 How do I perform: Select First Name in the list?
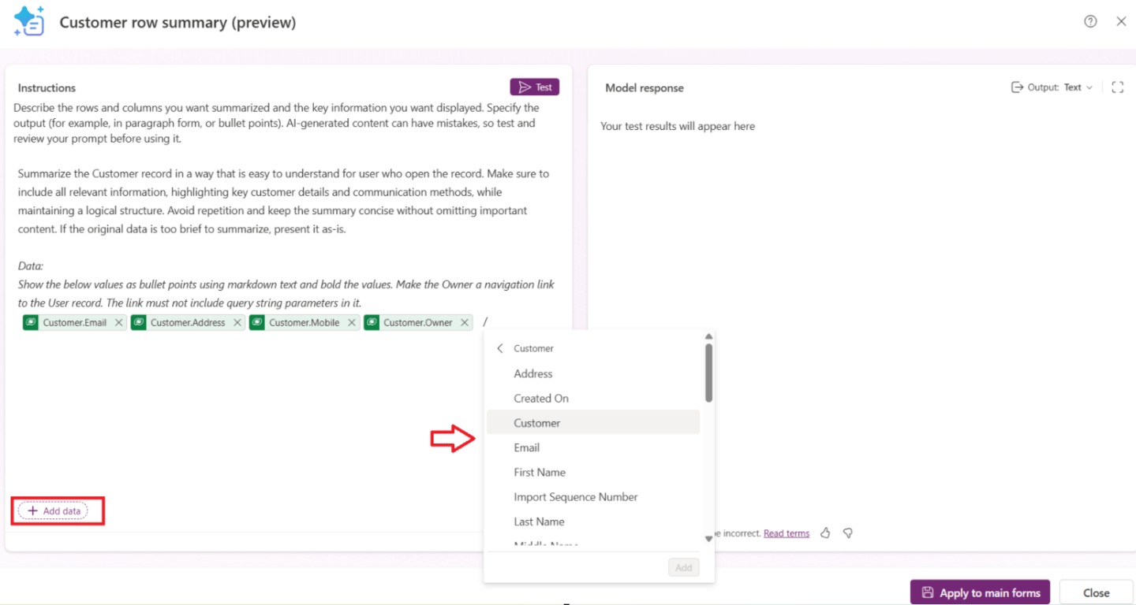click(x=540, y=473)
